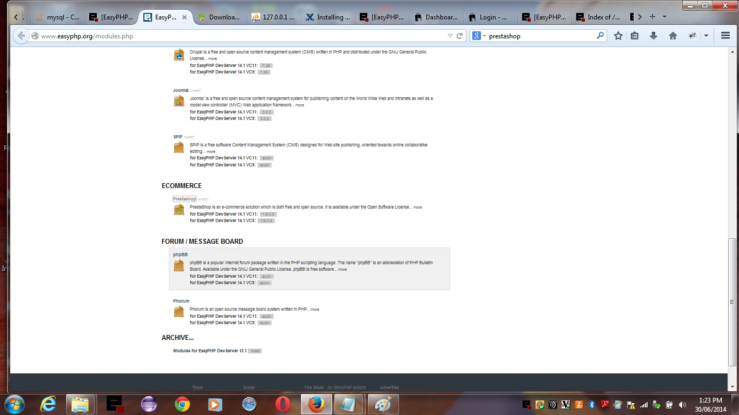Click the phpBB module title link
Image resolution: width=739 pixels, height=415 pixels.
(x=180, y=255)
